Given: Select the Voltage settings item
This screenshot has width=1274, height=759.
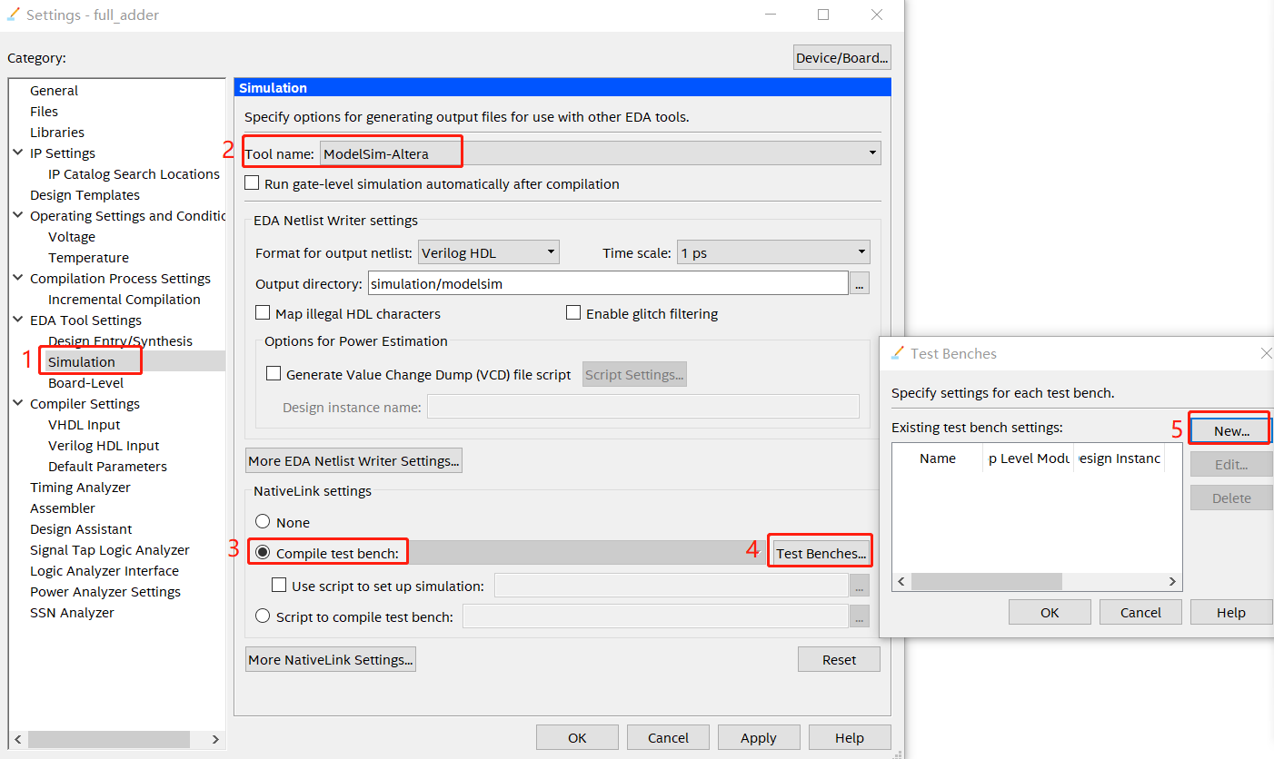Looking at the screenshot, I should pyautogui.click(x=72, y=237).
